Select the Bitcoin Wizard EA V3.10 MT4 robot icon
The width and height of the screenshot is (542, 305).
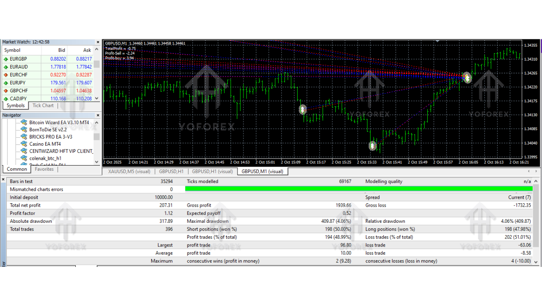tap(23, 122)
